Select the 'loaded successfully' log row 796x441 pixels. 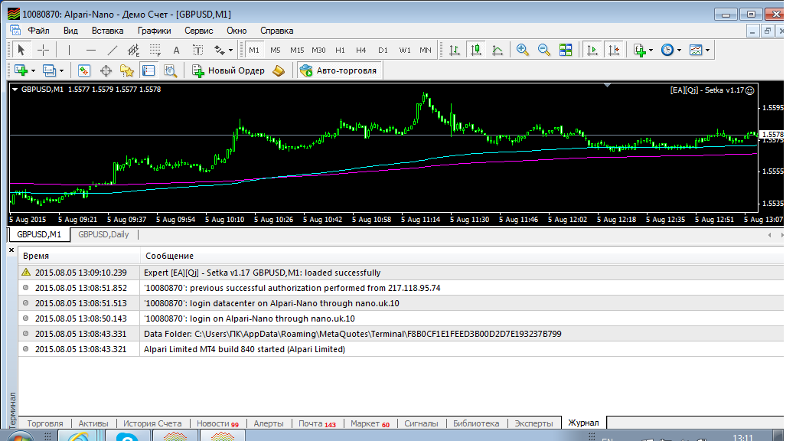[401, 273]
